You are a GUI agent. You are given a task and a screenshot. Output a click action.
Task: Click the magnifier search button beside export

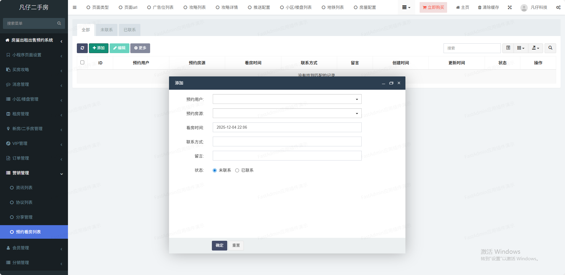(550, 48)
